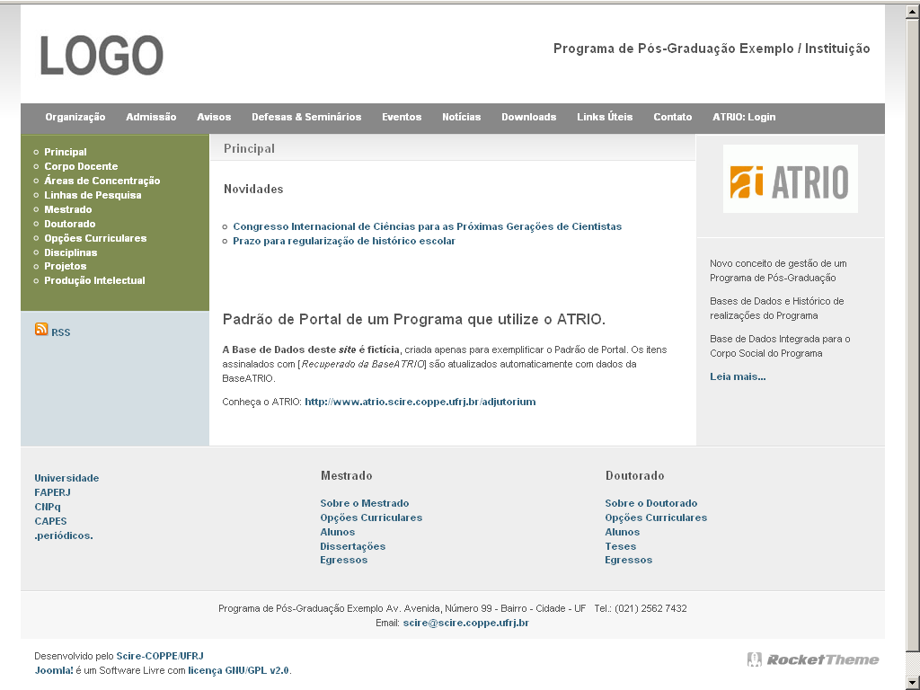Image resolution: width=920 pixels, height=690 pixels.
Task: Click the Leia mais... link
Action: tap(738, 376)
